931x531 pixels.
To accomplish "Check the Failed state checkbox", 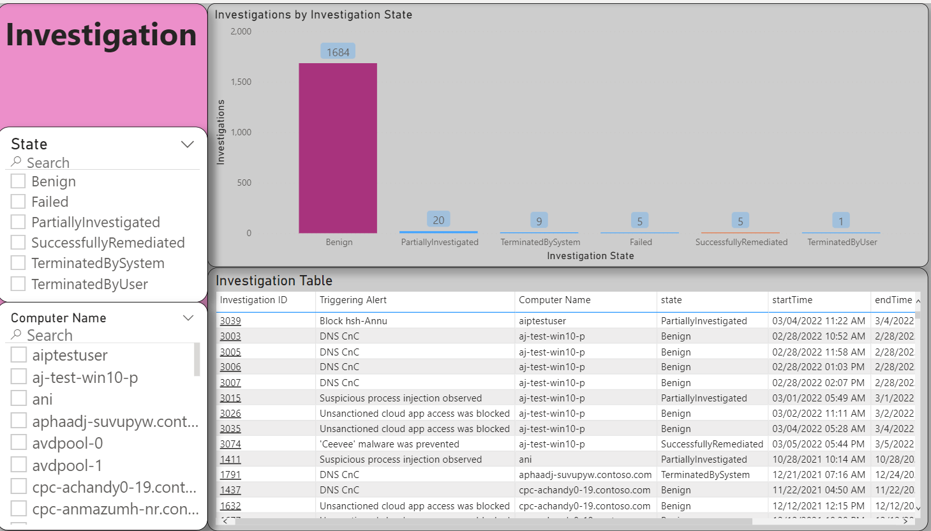I will coord(17,202).
